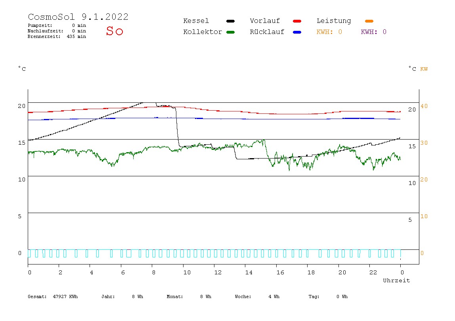
Task: Select the "Brennerzeit:" label
Action: (x=44, y=36)
